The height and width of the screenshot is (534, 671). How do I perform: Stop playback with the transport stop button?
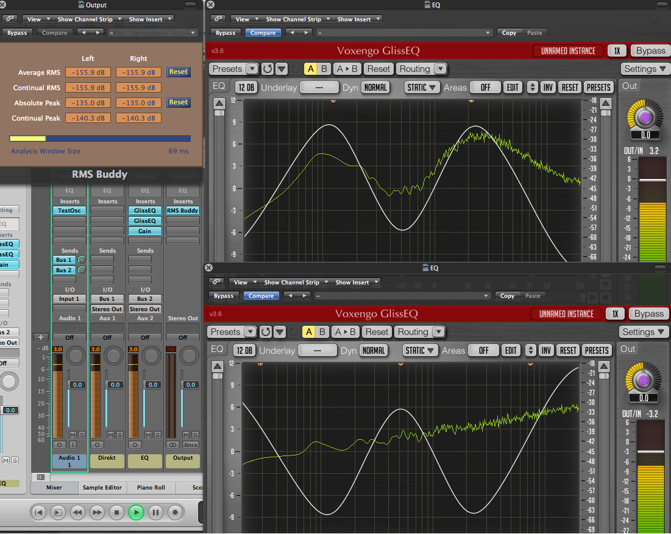coord(116,512)
